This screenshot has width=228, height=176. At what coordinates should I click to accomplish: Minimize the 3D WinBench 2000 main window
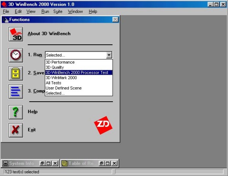(x=210, y=4)
